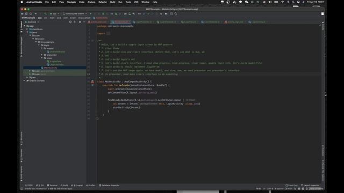
Task: Open the Gradle side tab at right
Action: pyautogui.click(x=323, y=26)
